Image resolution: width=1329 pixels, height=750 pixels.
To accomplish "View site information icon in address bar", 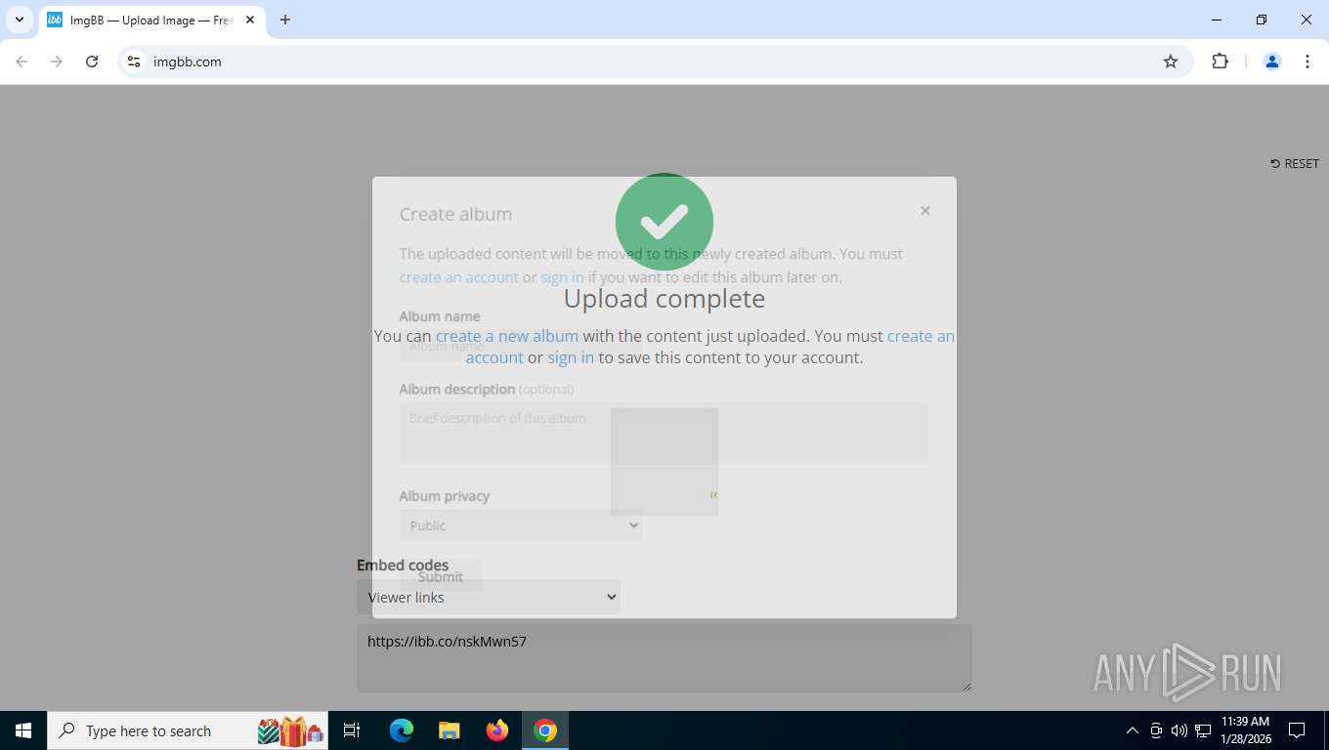I will [134, 62].
